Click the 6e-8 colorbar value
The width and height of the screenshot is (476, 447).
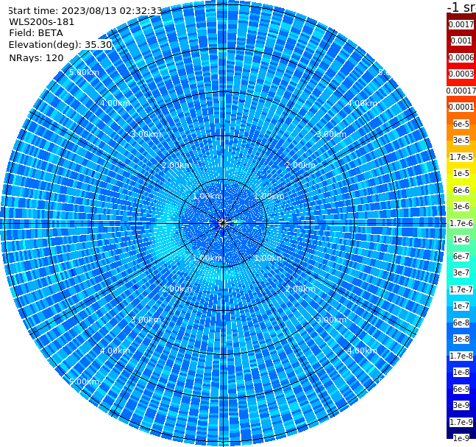tap(461, 323)
